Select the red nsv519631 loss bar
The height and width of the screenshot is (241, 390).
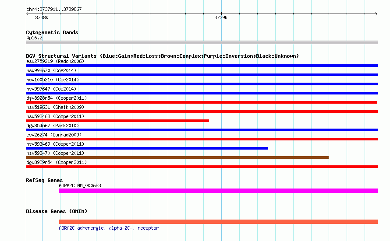click(202, 112)
